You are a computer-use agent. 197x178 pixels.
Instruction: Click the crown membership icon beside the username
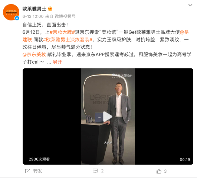(x=50, y=9)
